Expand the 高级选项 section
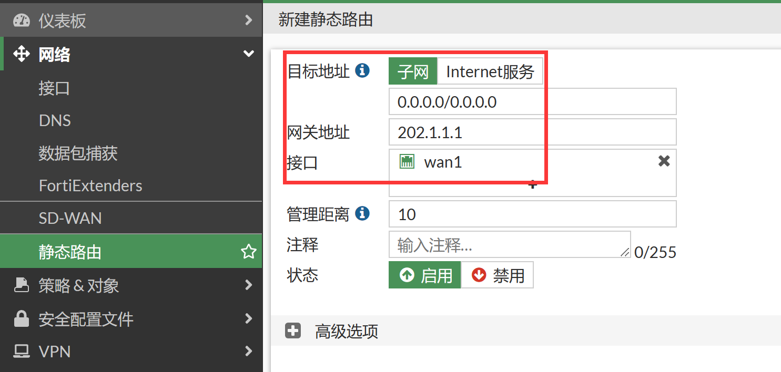 pyautogui.click(x=293, y=331)
